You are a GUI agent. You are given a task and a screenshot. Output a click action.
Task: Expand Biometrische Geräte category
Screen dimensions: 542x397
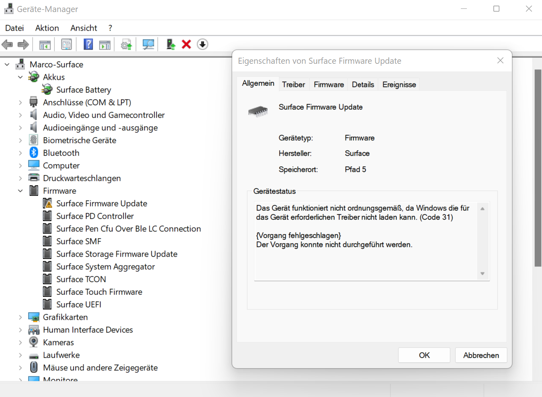pos(20,140)
